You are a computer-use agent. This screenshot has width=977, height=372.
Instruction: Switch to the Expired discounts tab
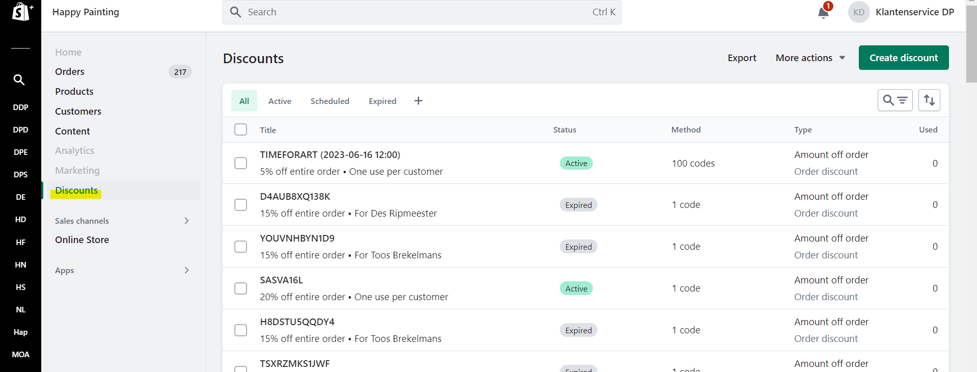382,101
